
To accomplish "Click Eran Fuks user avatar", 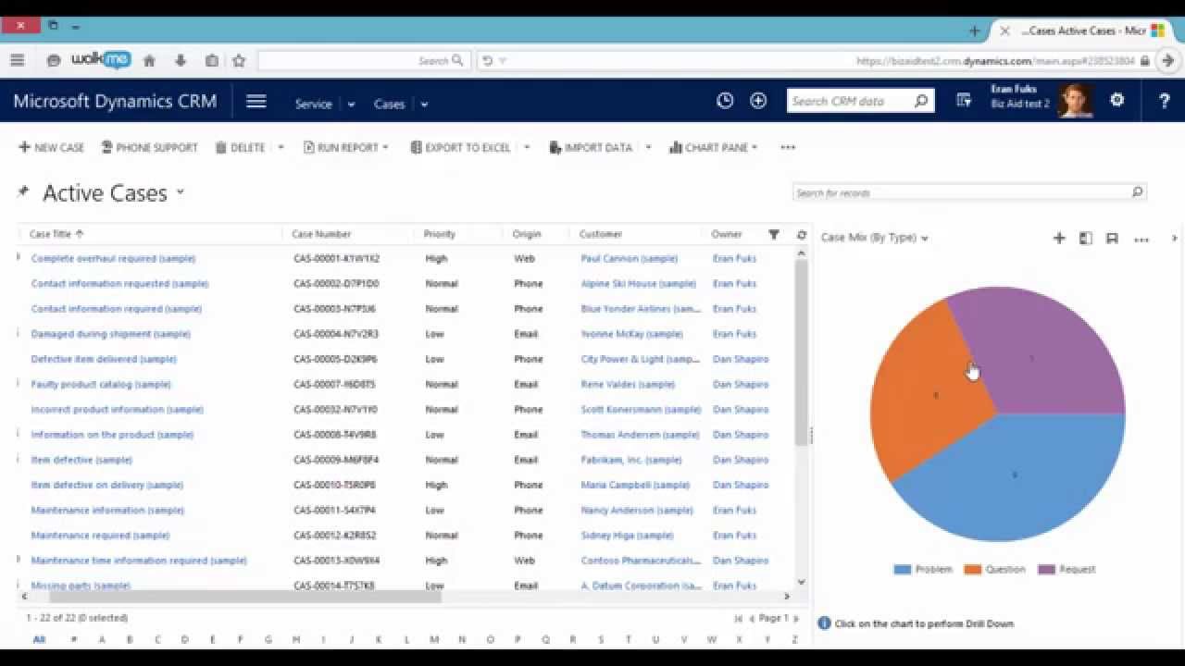I will pyautogui.click(x=1075, y=101).
